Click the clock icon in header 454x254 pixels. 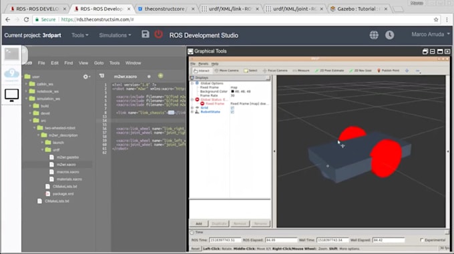[389, 35]
